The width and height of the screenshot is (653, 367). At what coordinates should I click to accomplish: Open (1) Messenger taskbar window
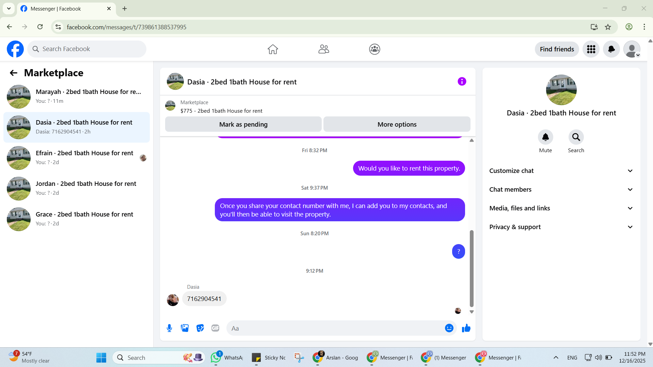pos(444,357)
